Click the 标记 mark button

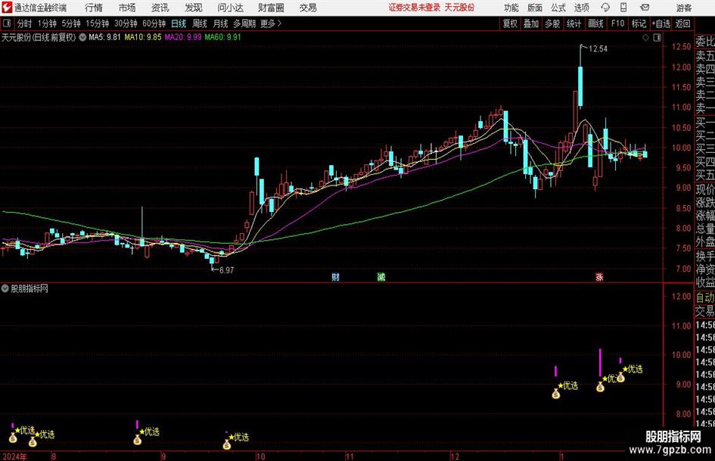click(x=639, y=23)
